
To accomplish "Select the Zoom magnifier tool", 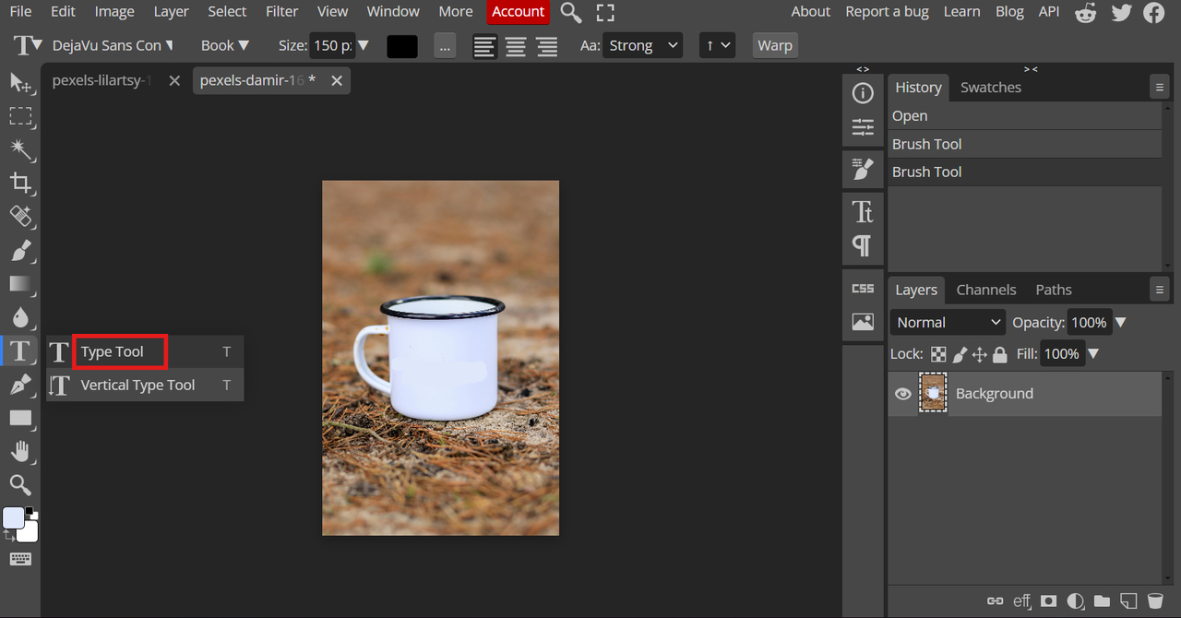I will tap(20, 484).
